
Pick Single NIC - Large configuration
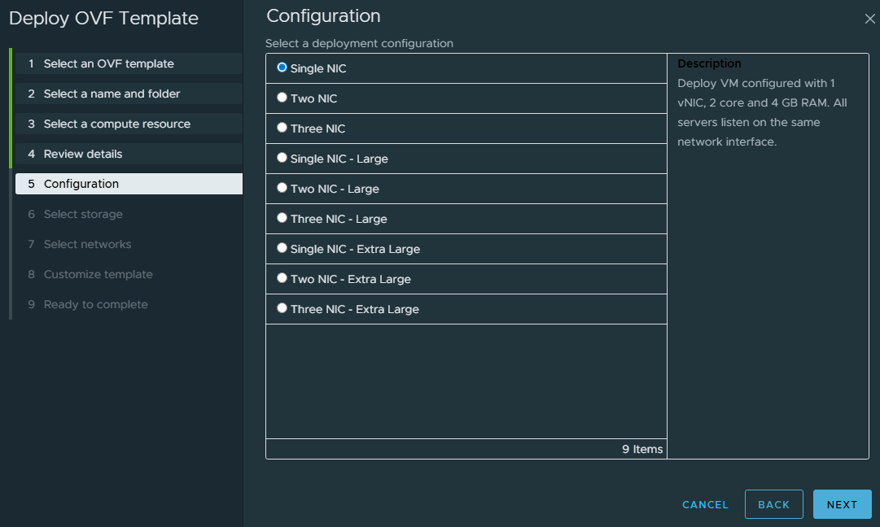pos(282,158)
